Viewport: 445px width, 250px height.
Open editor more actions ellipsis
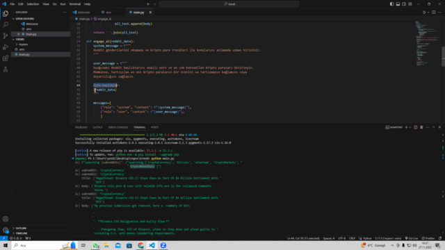(x=439, y=12)
